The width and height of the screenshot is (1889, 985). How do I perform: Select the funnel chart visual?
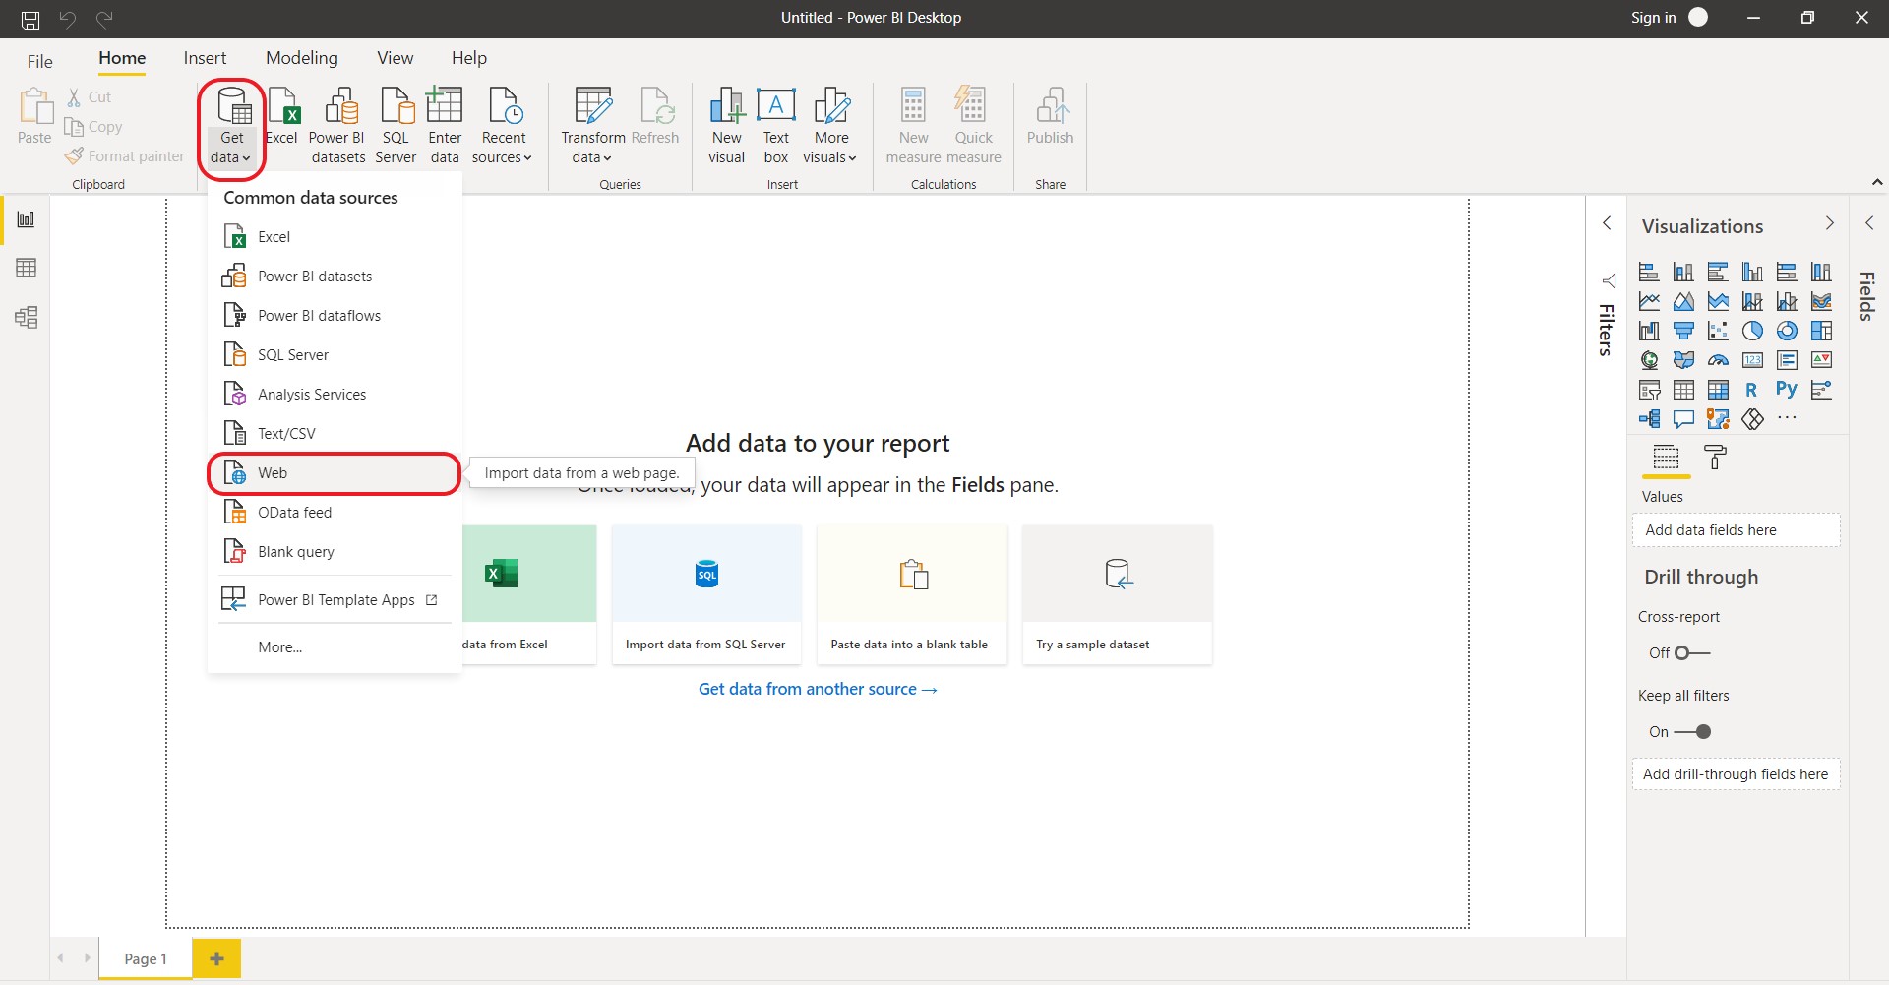pos(1684,331)
